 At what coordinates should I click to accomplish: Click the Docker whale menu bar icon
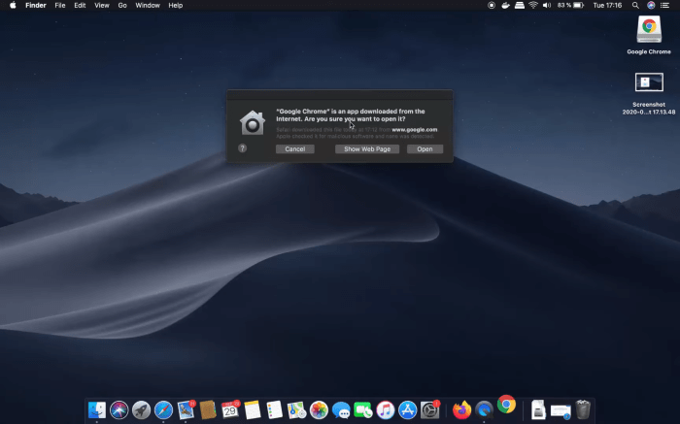(x=505, y=5)
